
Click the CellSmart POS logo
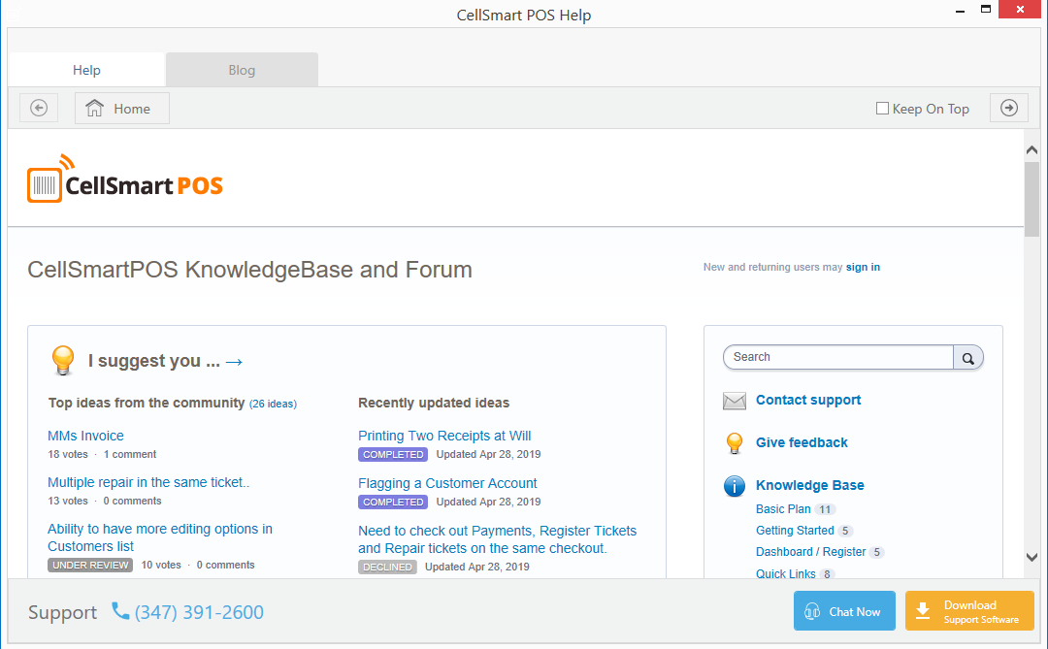pyautogui.click(x=125, y=179)
